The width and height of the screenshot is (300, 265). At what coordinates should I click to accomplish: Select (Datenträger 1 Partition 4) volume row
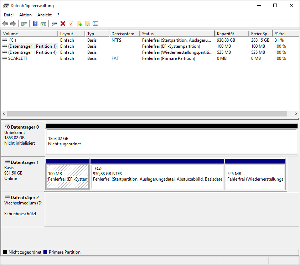150,52
